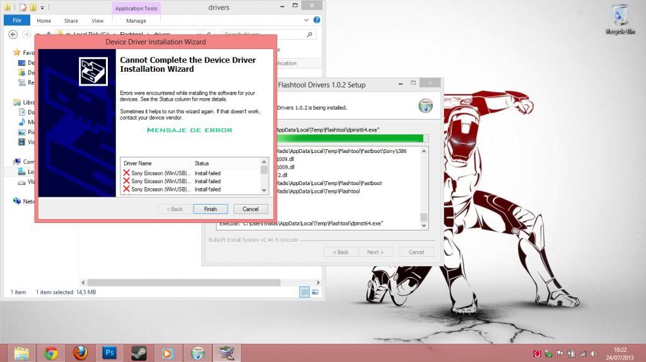The height and width of the screenshot is (362, 646).
Task: Click Finish in Device Driver Installation Wizard
Action: pyautogui.click(x=210, y=209)
